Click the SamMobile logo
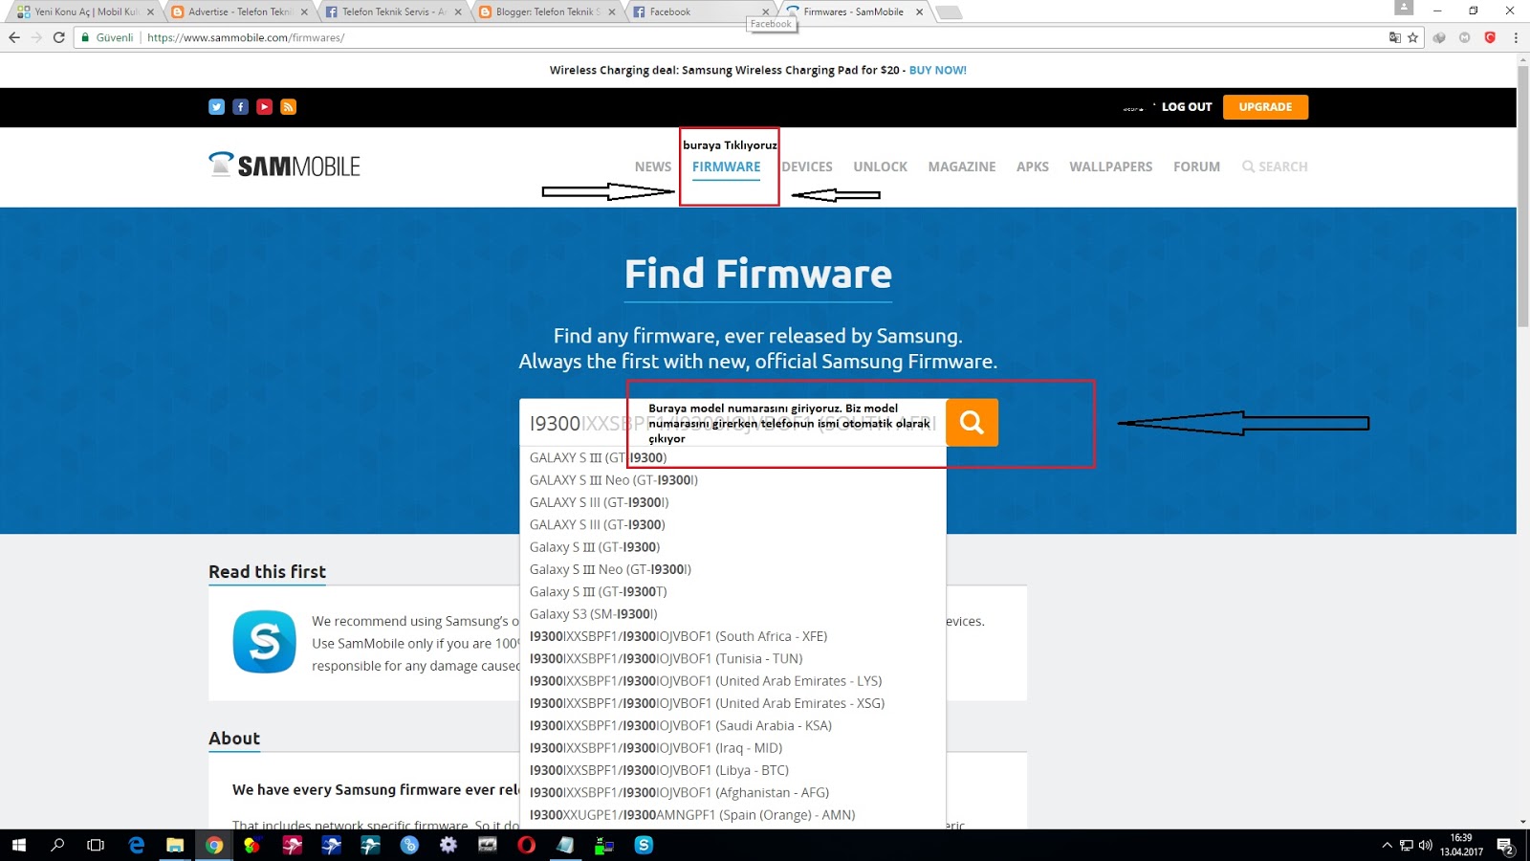Viewport: 1530px width, 861px height. pos(284,165)
